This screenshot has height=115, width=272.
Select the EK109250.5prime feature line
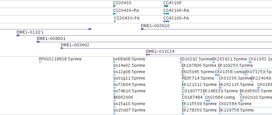coord(245,69)
